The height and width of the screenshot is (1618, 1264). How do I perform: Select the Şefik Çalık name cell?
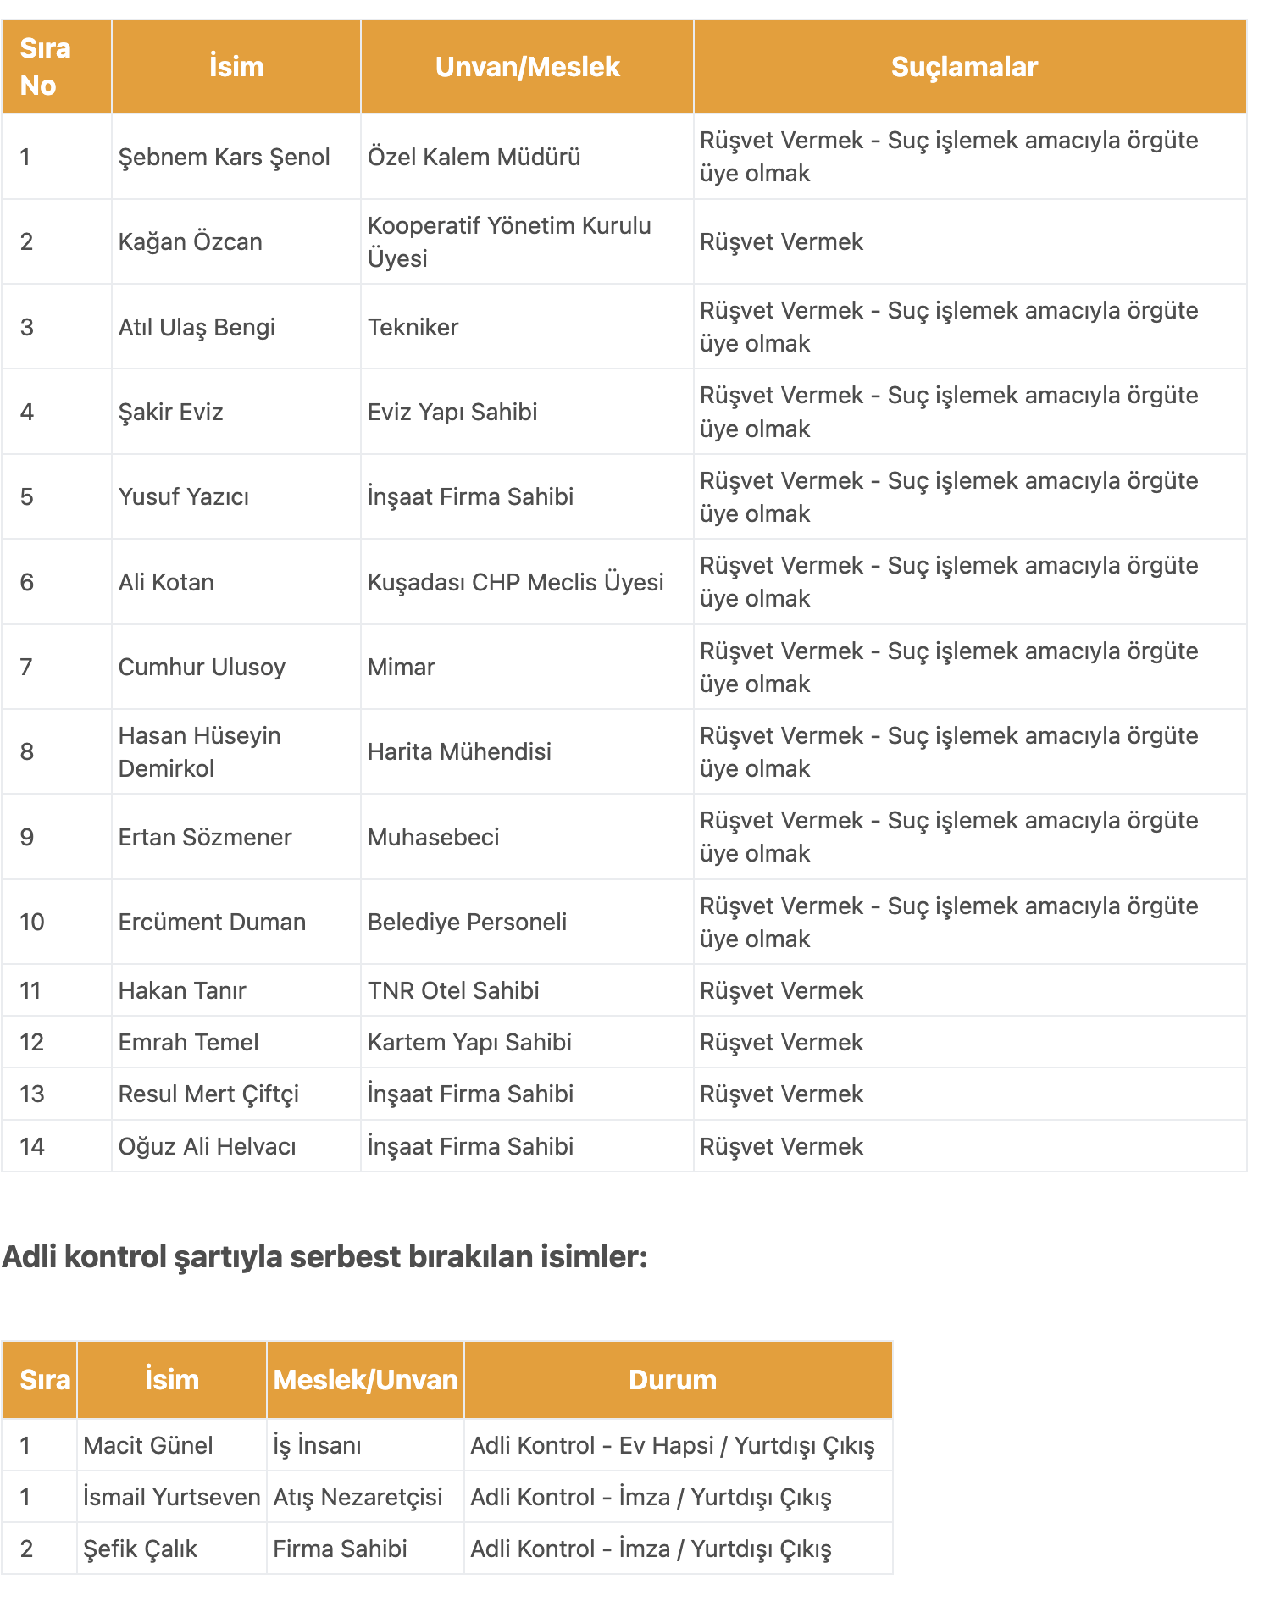tap(172, 1549)
